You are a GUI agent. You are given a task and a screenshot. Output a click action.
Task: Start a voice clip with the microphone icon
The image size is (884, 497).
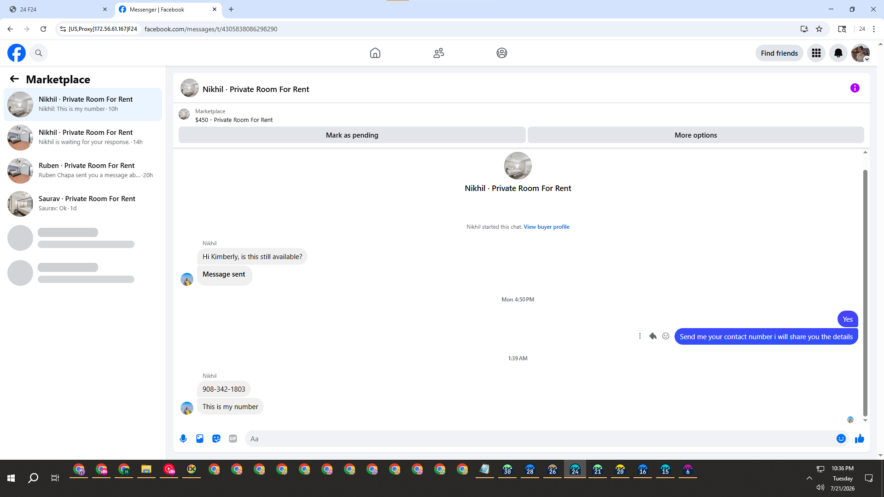tap(183, 439)
